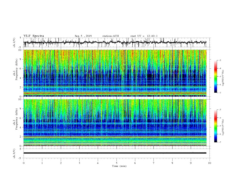The height and width of the screenshot is (183, 236).
Task: Click the ch.2 PSD color scale bar
Action: tap(215, 126)
